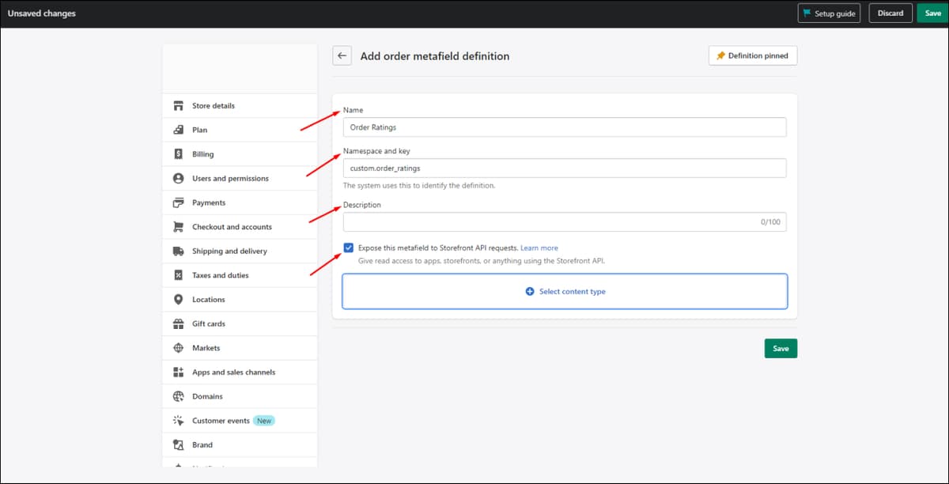Click the Name input field
Viewport: 949px width, 484px height.
tap(565, 127)
